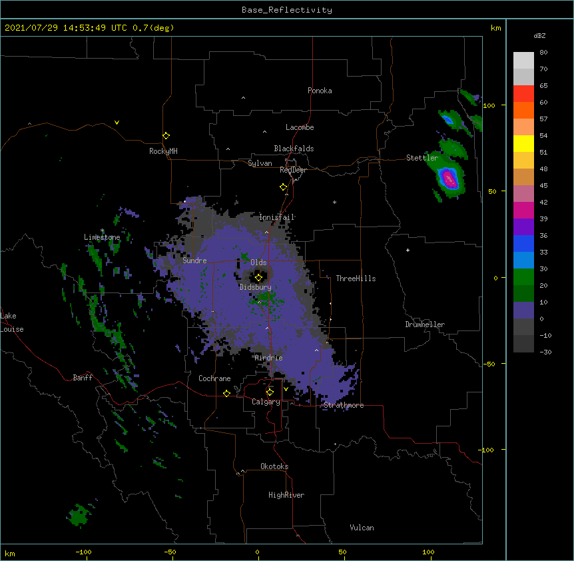Click the green 30 dBZ legend swatch

pyautogui.click(x=523, y=277)
